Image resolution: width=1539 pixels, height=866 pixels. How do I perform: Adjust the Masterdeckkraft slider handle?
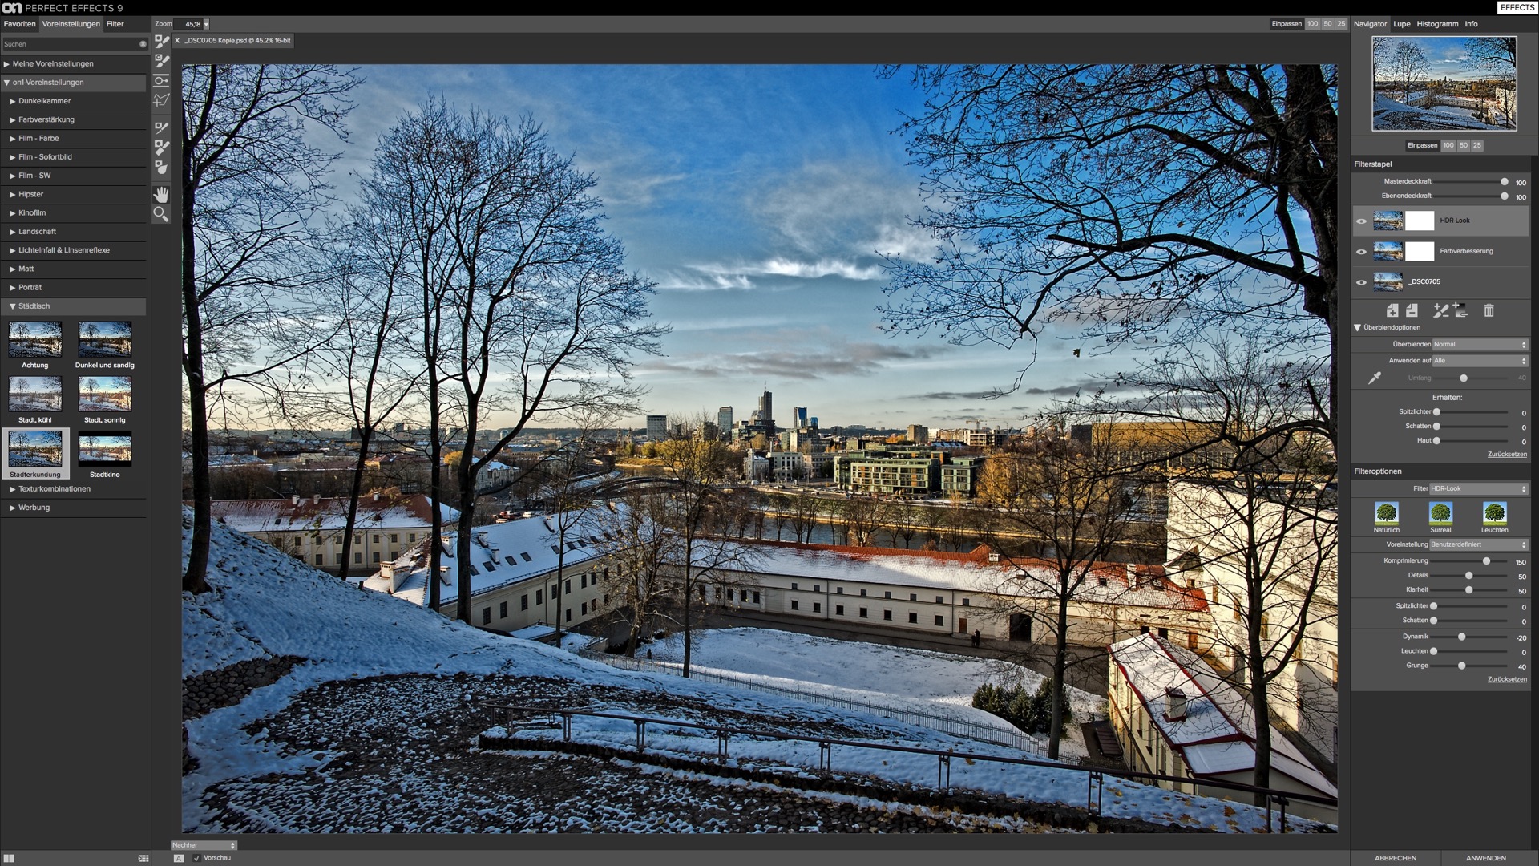[1505, 182]
